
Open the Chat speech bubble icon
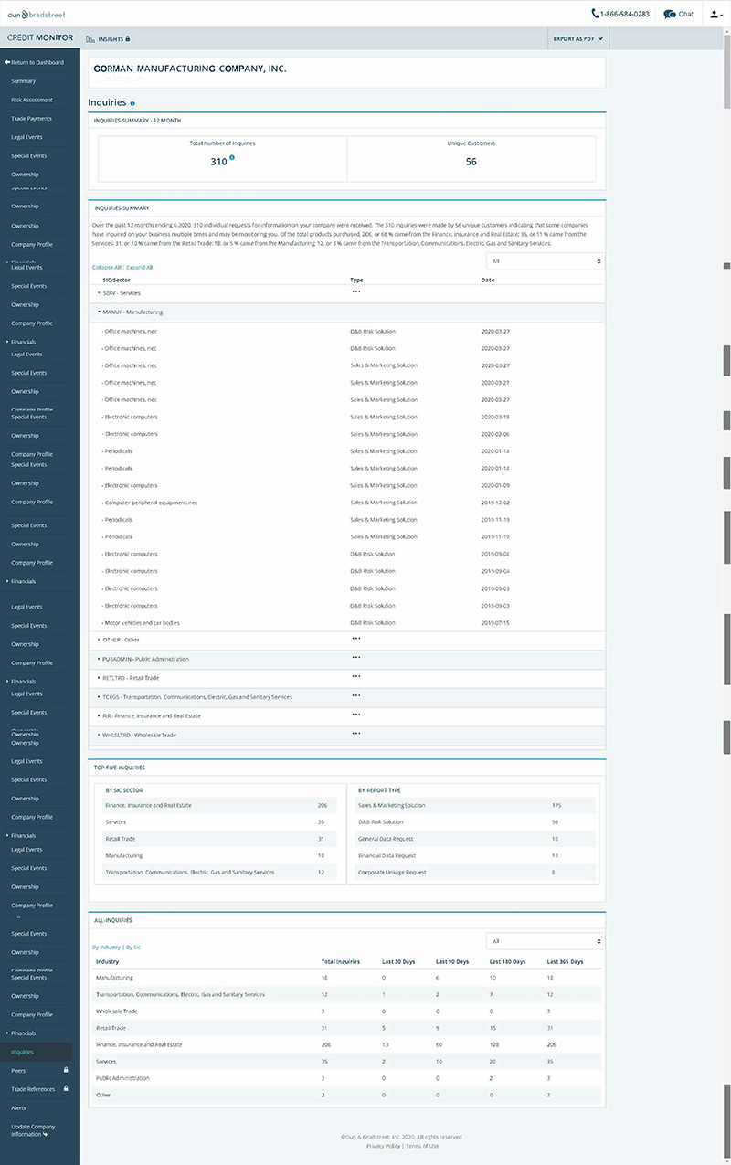pos(670,14)
